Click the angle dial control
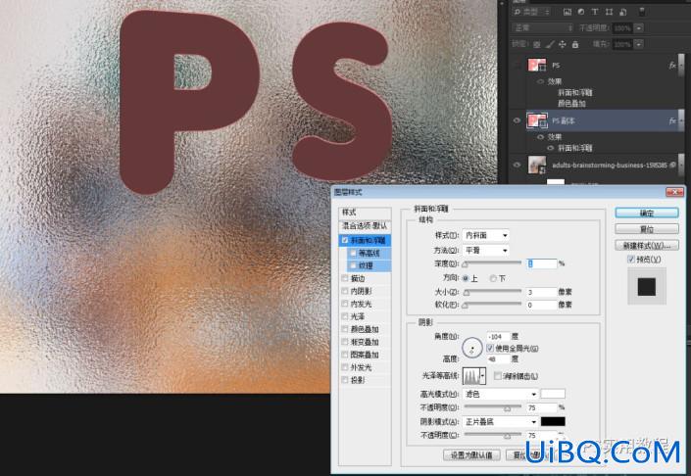The image size is (691, 476). pyautogui.click(x=472, y=348)
